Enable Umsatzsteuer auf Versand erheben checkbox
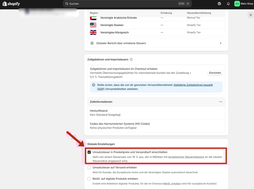The height and width of the screenshot is (189, 254). [x=89, y=167]
